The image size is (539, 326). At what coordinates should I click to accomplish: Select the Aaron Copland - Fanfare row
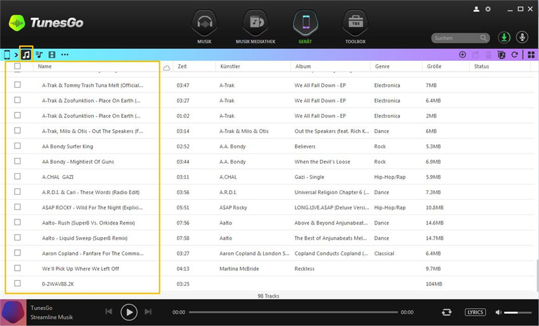tap(268, 254)
